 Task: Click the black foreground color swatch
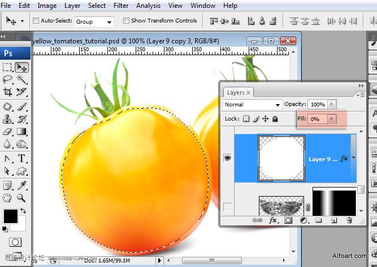[11, 216]
